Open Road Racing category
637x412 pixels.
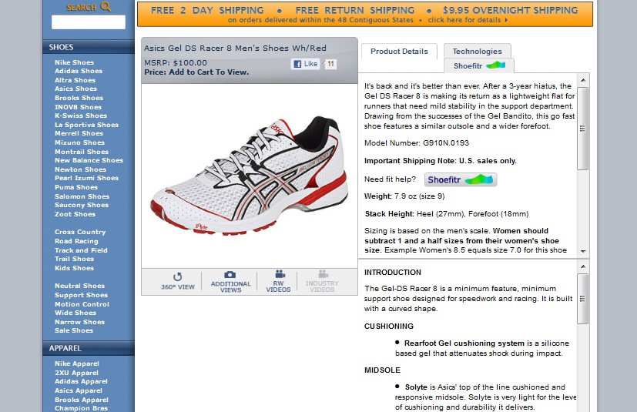(x=76, y=241)
